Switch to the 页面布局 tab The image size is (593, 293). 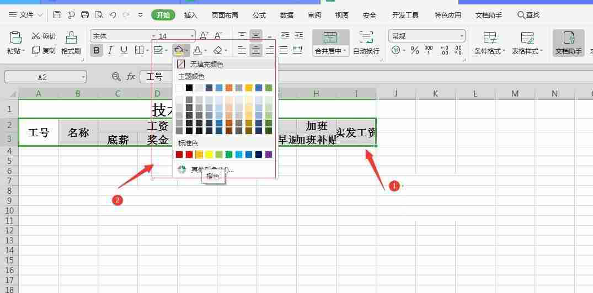(225, 15)
